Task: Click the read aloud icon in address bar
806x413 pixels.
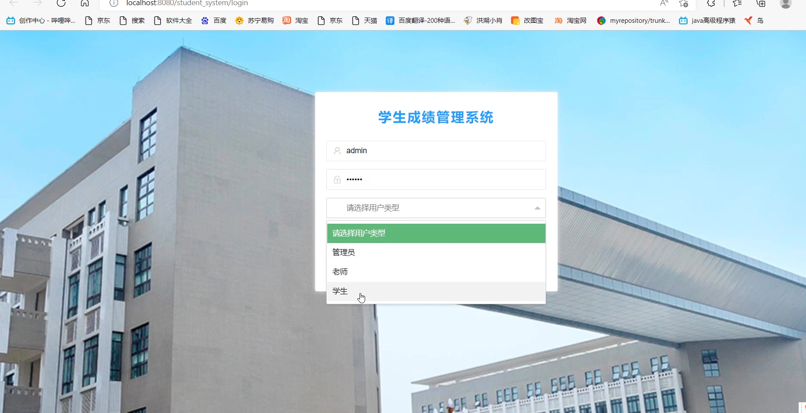Action: (x=664, y=3)
